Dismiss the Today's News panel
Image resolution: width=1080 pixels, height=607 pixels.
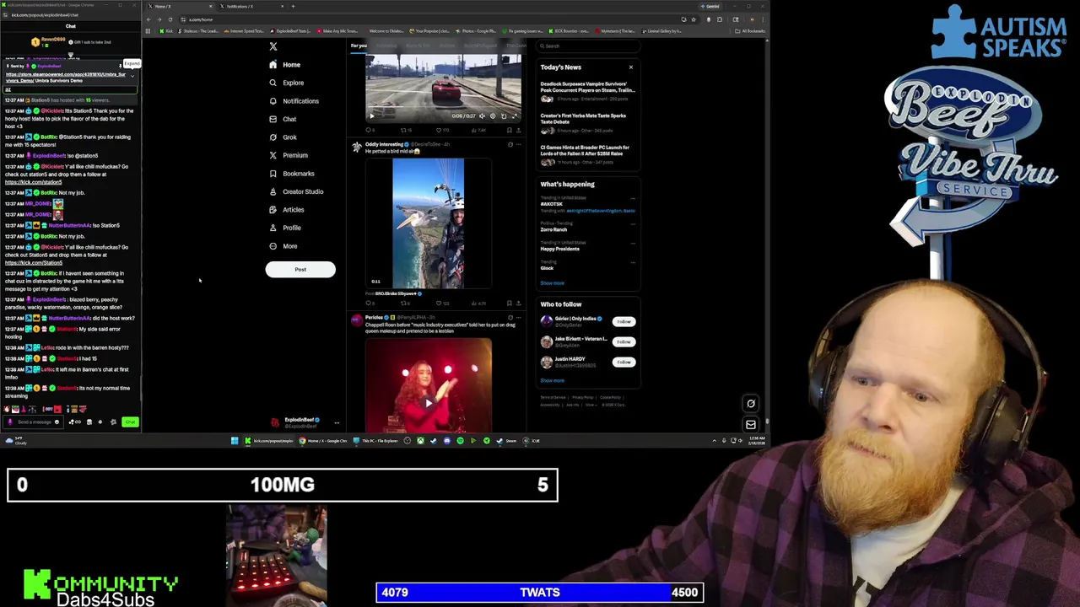tap(630, 67)
